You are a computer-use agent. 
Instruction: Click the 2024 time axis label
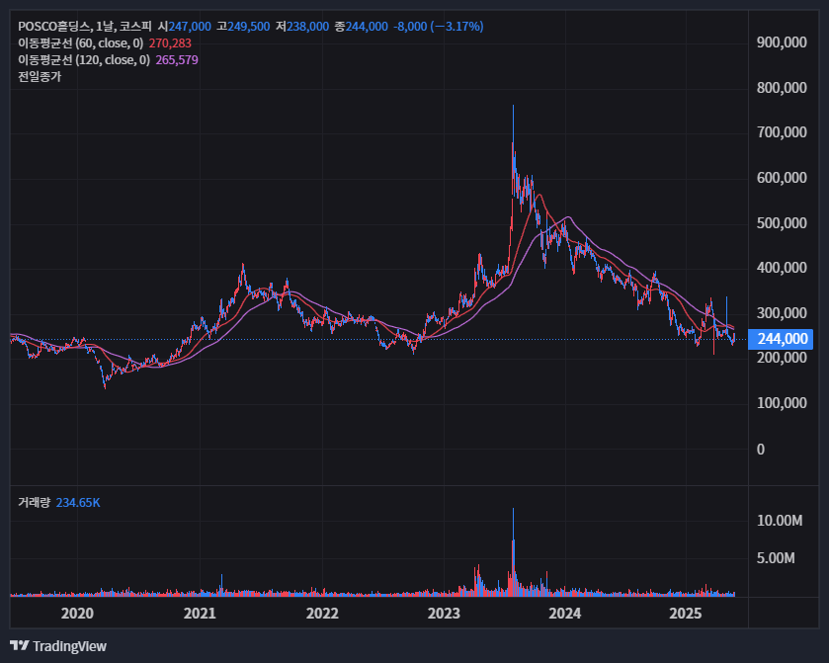pyautogui.click(x=565, y=614)
